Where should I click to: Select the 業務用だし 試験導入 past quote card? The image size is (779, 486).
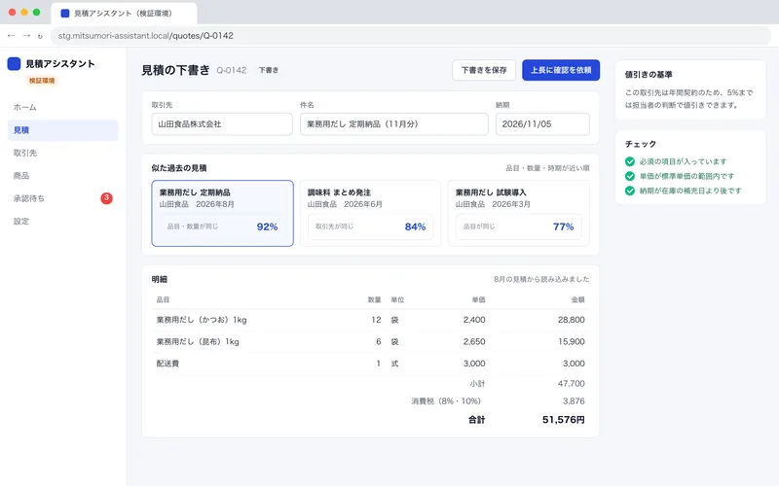[519, 213]
